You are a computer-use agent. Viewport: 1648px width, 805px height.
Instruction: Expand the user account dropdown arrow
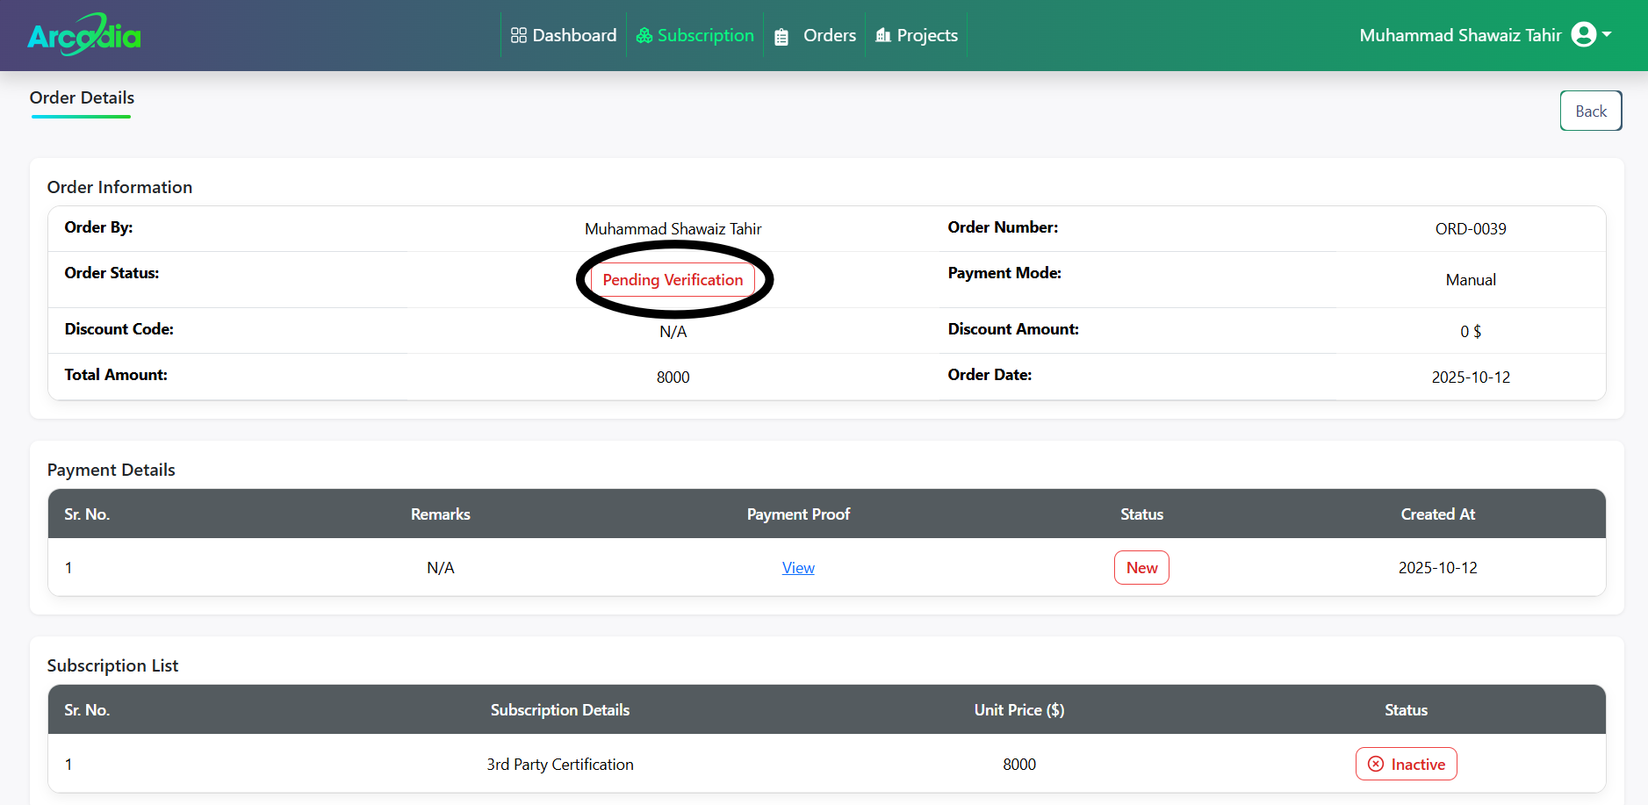pos(1607,34)
